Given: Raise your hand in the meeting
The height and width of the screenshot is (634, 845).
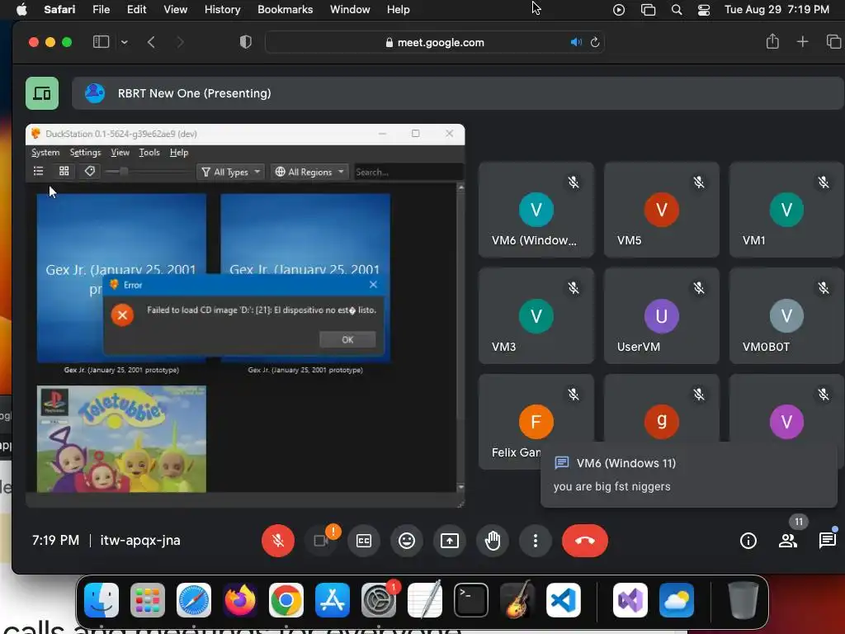Looking at the screenshot, I should [493, 540].
